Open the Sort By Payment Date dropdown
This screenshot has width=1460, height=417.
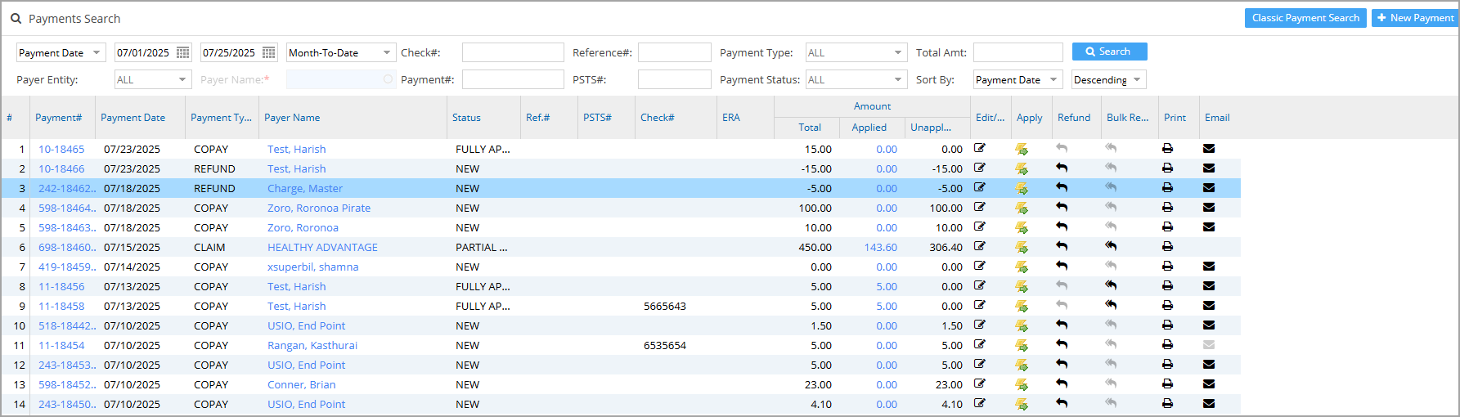(x=1018, y=79)
